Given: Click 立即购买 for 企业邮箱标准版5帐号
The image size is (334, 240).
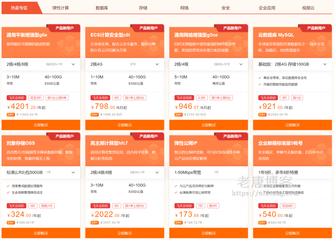Looking at the screenshot, I should tap(292, 233).
